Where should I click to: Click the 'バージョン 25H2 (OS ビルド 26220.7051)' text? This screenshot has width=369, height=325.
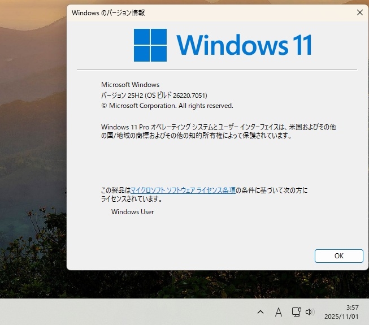click(x=154, y=95)
